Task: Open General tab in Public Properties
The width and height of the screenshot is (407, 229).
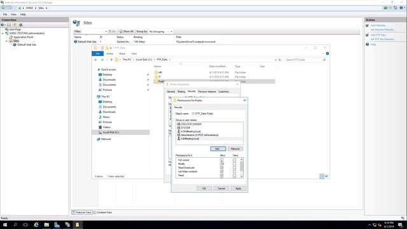Action: (171, 92)
